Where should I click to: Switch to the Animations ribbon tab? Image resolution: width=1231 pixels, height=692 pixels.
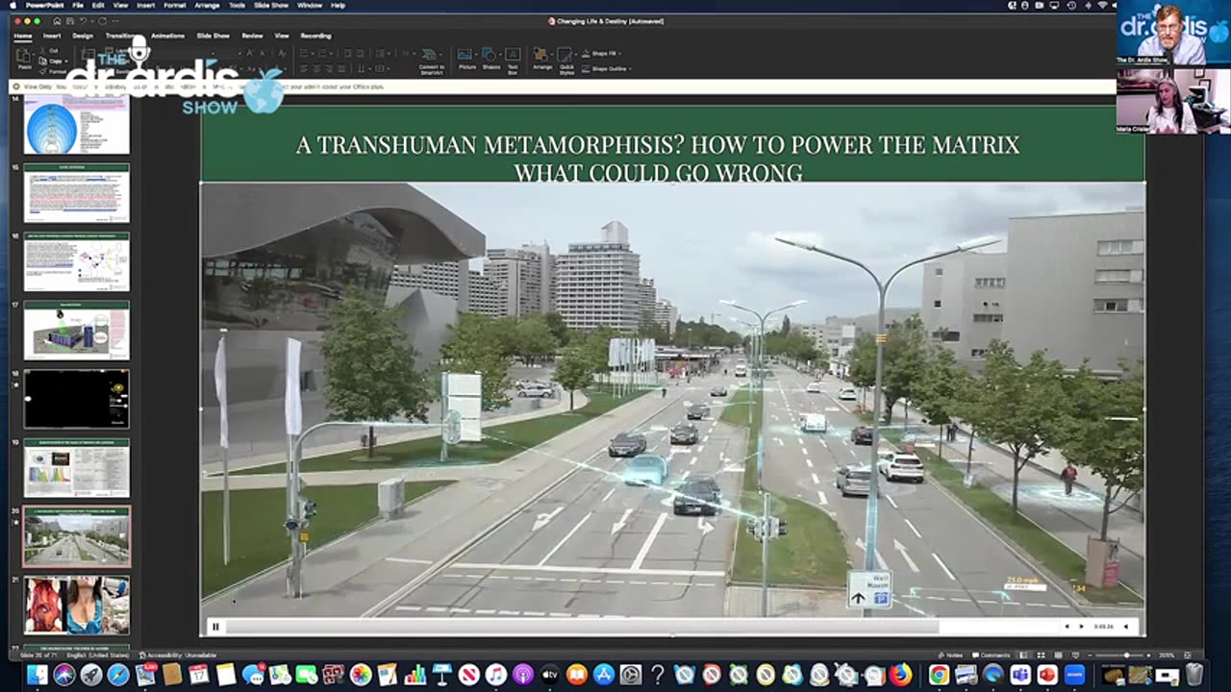[167, 36]
